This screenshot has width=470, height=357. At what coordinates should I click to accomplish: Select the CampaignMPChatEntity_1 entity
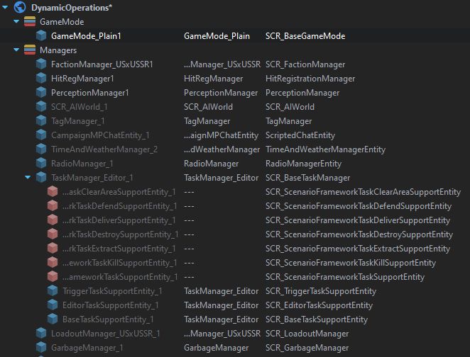[x=100, y=135]
